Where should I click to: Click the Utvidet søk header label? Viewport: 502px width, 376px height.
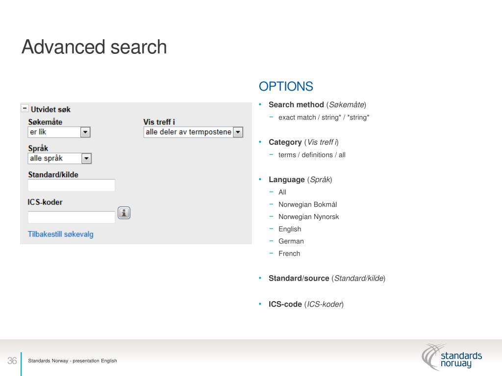[50, 109]
